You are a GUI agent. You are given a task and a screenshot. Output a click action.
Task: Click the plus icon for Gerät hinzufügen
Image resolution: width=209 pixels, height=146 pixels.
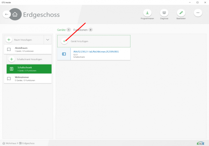click(64, 41)
